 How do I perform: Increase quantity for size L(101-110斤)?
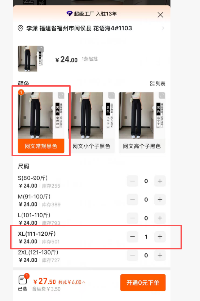point(160,218)
